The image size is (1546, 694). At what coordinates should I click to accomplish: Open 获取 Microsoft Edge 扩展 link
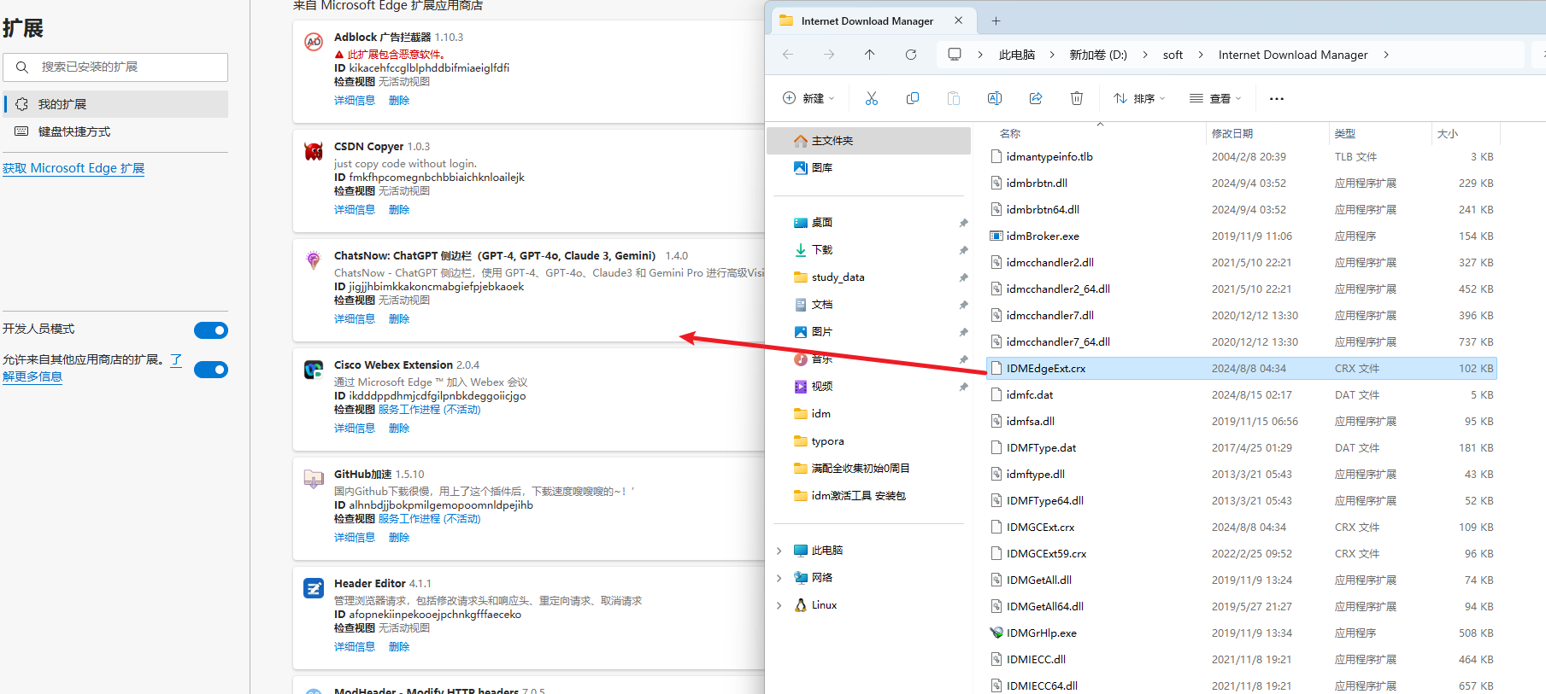73,168
